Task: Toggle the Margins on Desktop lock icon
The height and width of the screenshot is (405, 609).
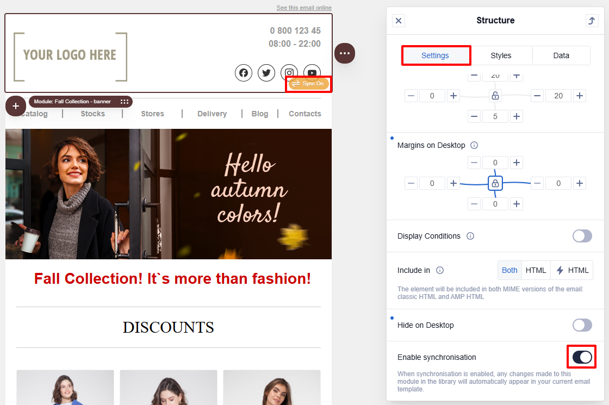Action: 495,183
